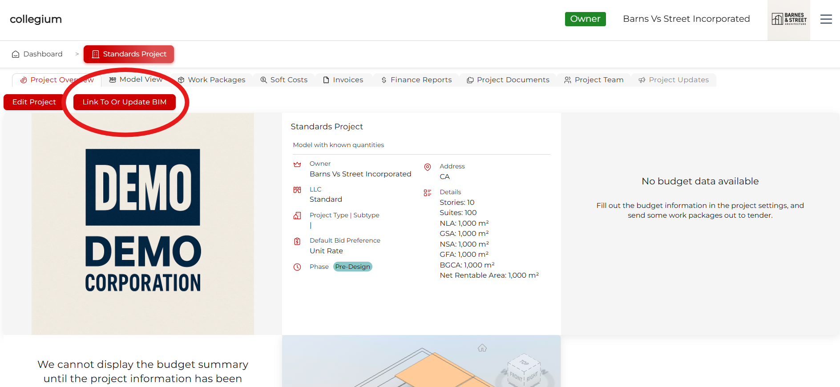Click the Pre-Design phase badge
Image resolution: width=840 pixels, height=387 pixels.
tap(353, 267)
